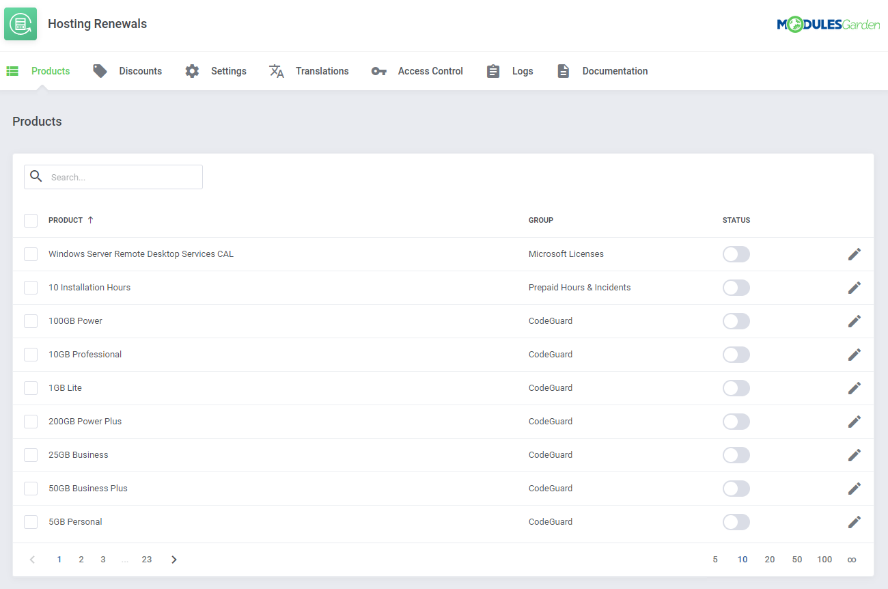
Task: Click edit icon on 1GB Lite row
Action: 855,388
